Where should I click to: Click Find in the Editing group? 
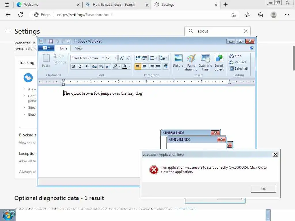[235, 56]
